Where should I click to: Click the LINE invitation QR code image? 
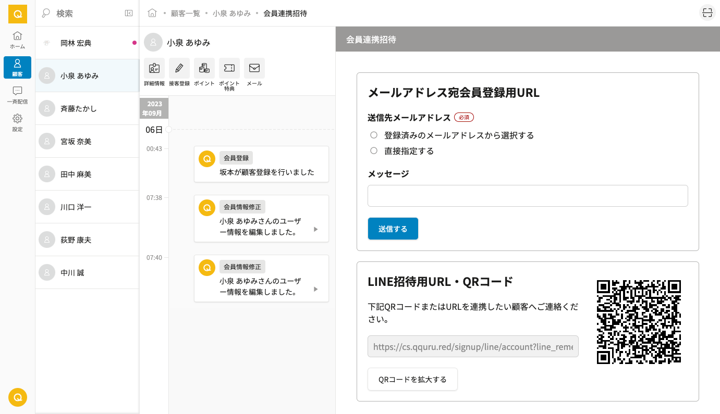(639, 322)
